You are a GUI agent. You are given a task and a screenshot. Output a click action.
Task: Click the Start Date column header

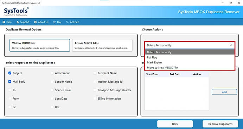pyautogui.click(x=152, y=74)
